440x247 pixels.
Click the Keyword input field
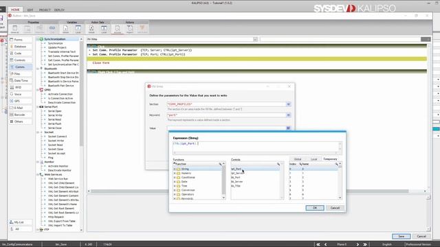tap(226, 115)
